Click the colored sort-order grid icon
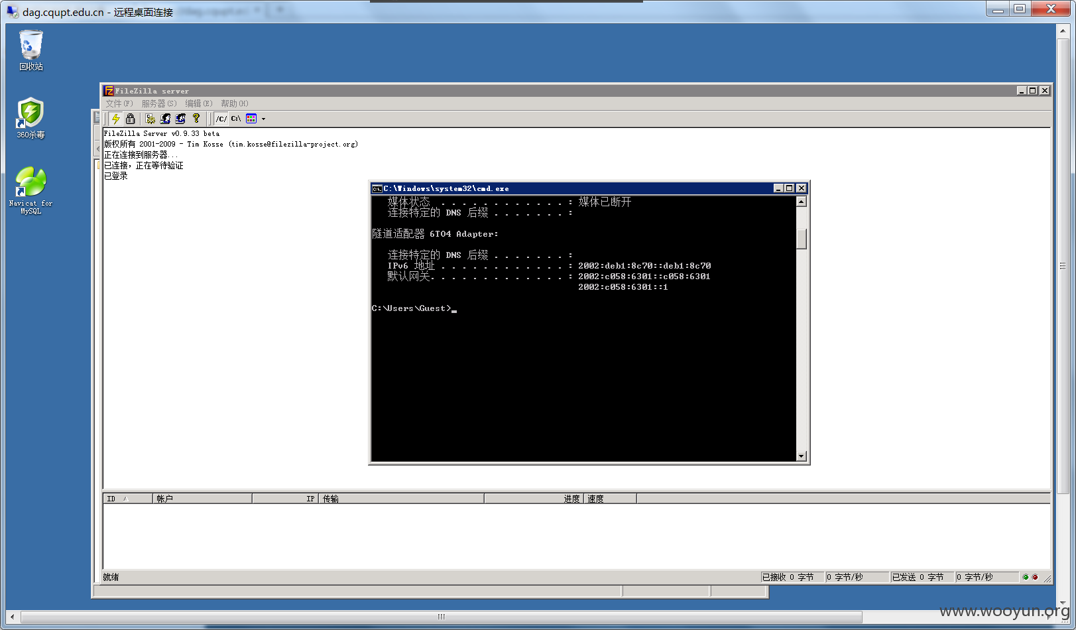 pyautogui.click(x=251, y=119)
